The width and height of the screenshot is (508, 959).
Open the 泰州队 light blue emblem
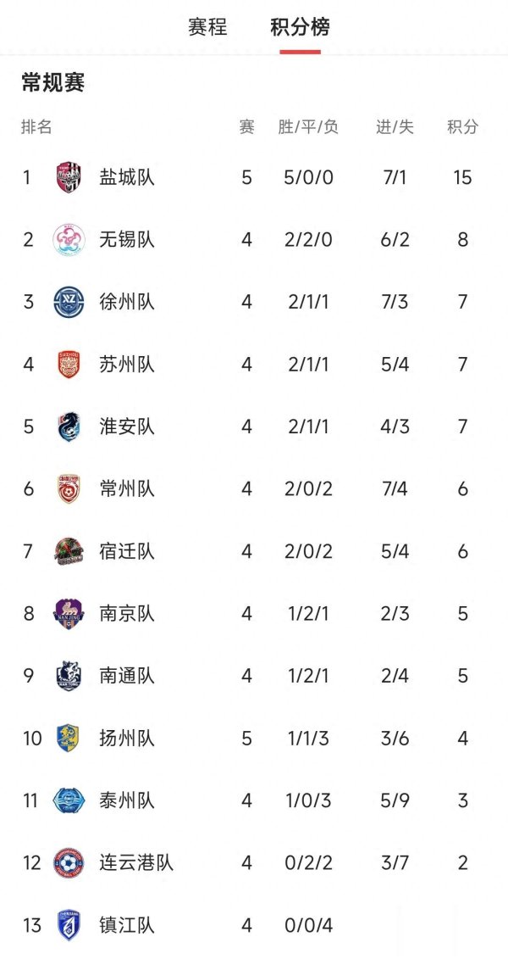[x=69, y=800]
